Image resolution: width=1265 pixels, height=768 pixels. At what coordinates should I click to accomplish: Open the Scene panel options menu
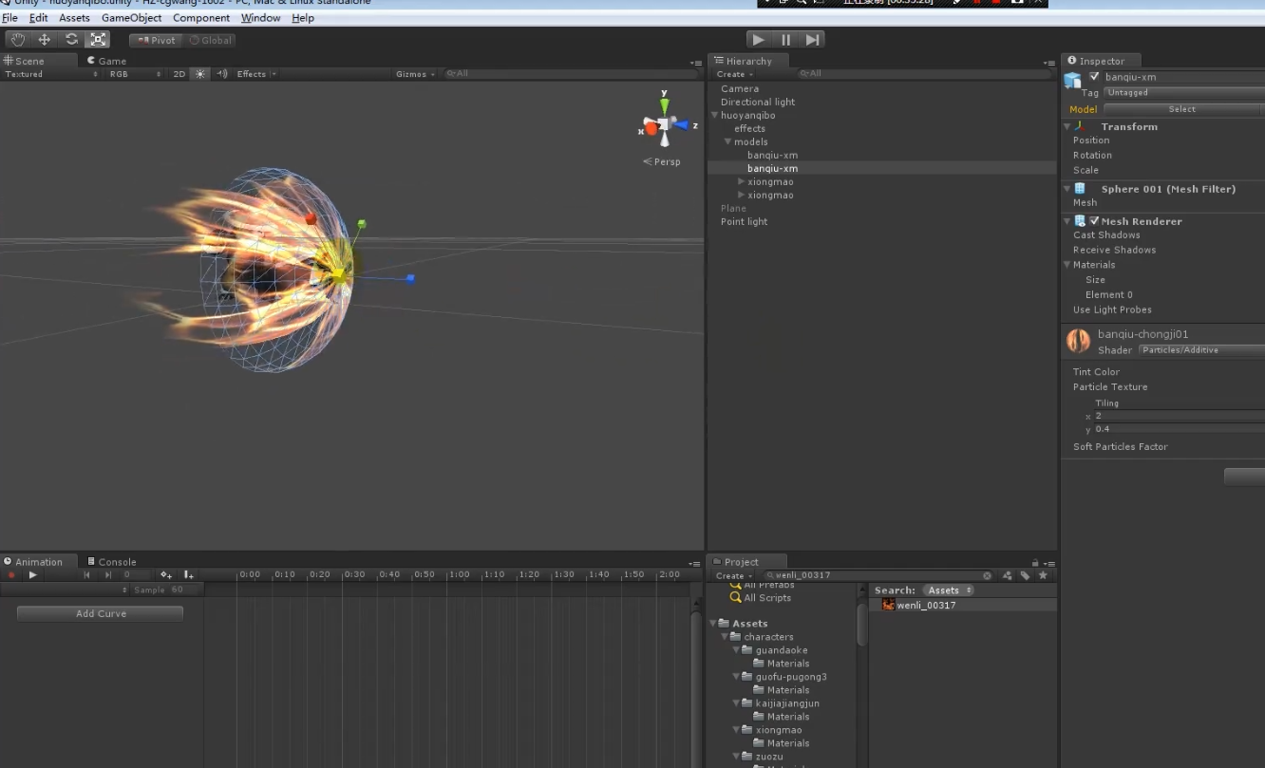696,63
